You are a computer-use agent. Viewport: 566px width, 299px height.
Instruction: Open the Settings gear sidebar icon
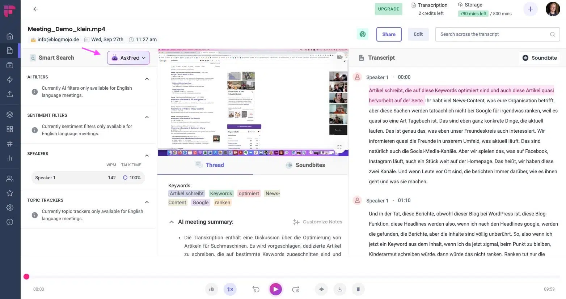click(10, 208)
